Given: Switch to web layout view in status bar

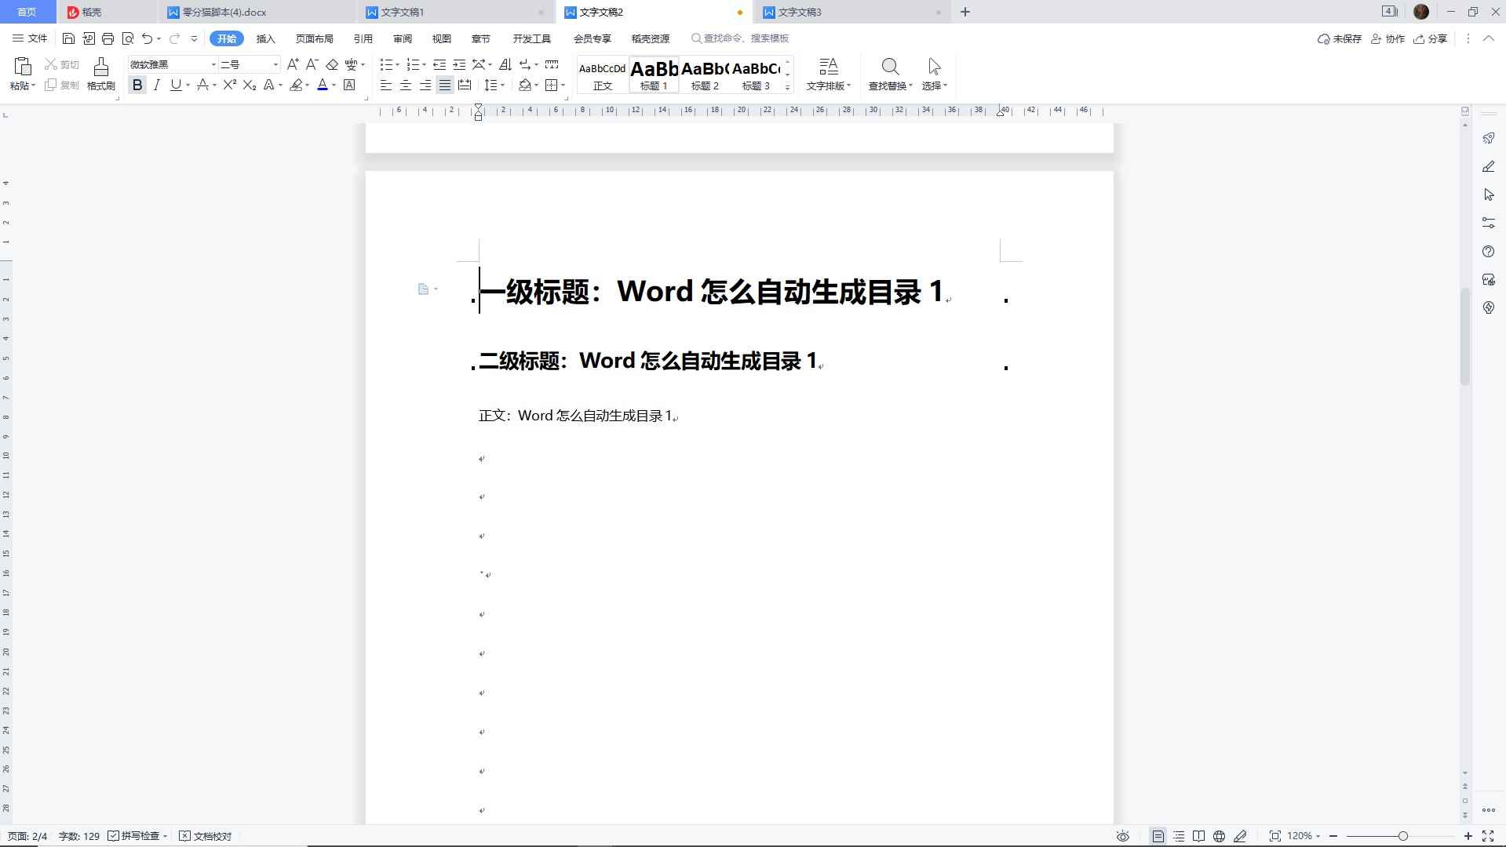Looking at the screenshot, I should click(1219, 835).
